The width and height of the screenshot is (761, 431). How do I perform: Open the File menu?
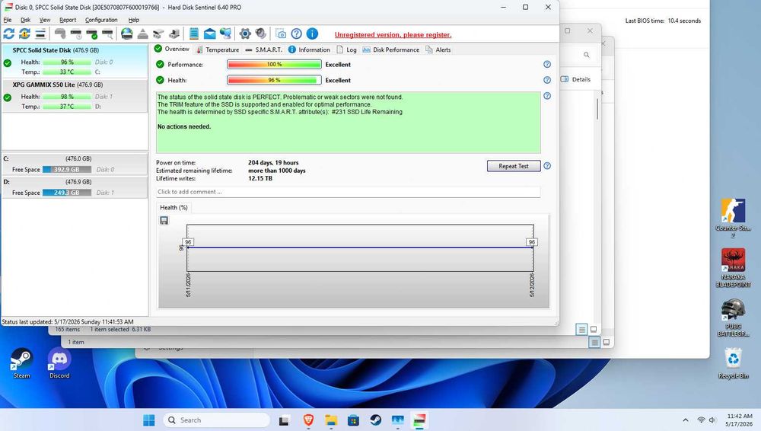click(8, 20)
